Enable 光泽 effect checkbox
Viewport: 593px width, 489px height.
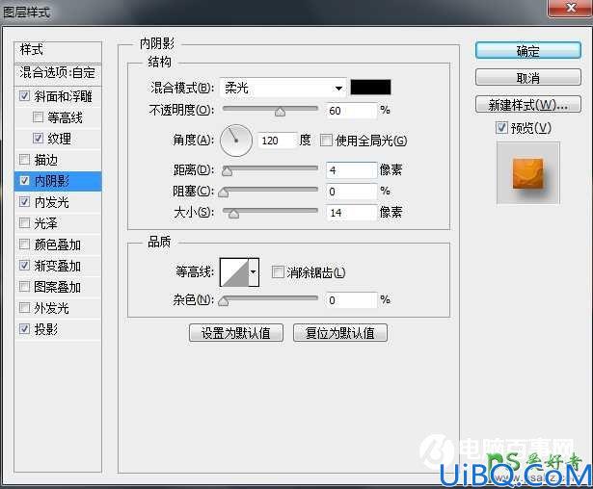24,222
